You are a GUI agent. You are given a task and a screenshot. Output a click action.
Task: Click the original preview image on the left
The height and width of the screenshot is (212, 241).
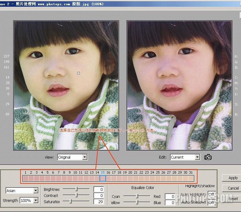(x=66, y=85)
